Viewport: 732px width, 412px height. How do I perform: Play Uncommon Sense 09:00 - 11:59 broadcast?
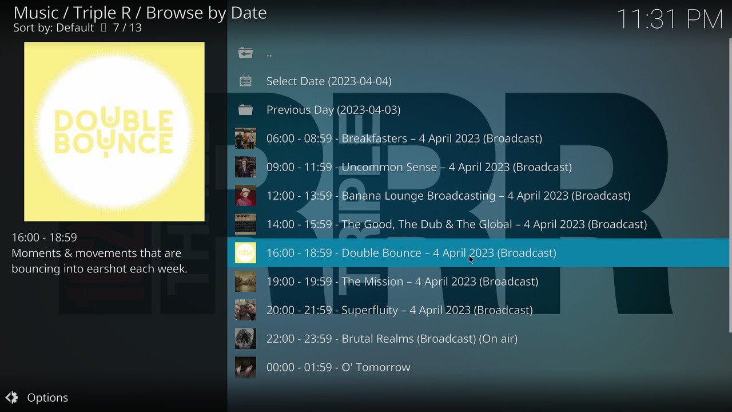pyautogui.click(x=419, y=167)
